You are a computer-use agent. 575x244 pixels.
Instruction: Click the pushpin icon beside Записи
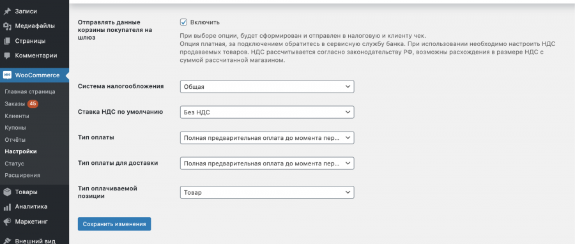pyautogui.click(x=7, y=11)
